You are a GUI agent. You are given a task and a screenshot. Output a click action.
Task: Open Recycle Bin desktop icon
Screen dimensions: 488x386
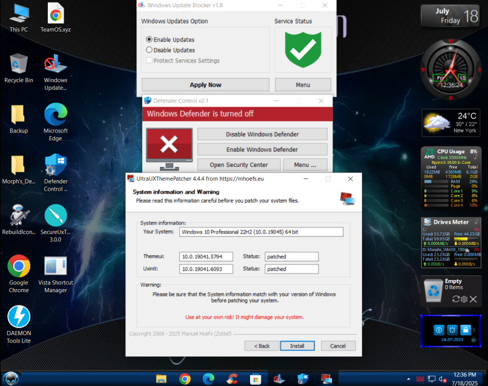coord(19,68)
